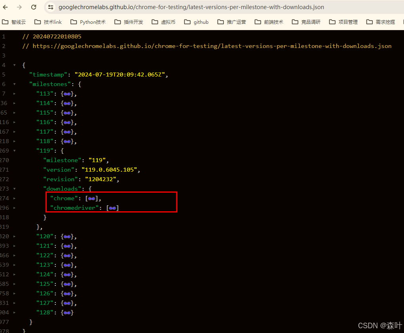Click the ellipsis icon in chromedriver array
Viewport: 404px width, 333px height.
click(x=112, y=208)
